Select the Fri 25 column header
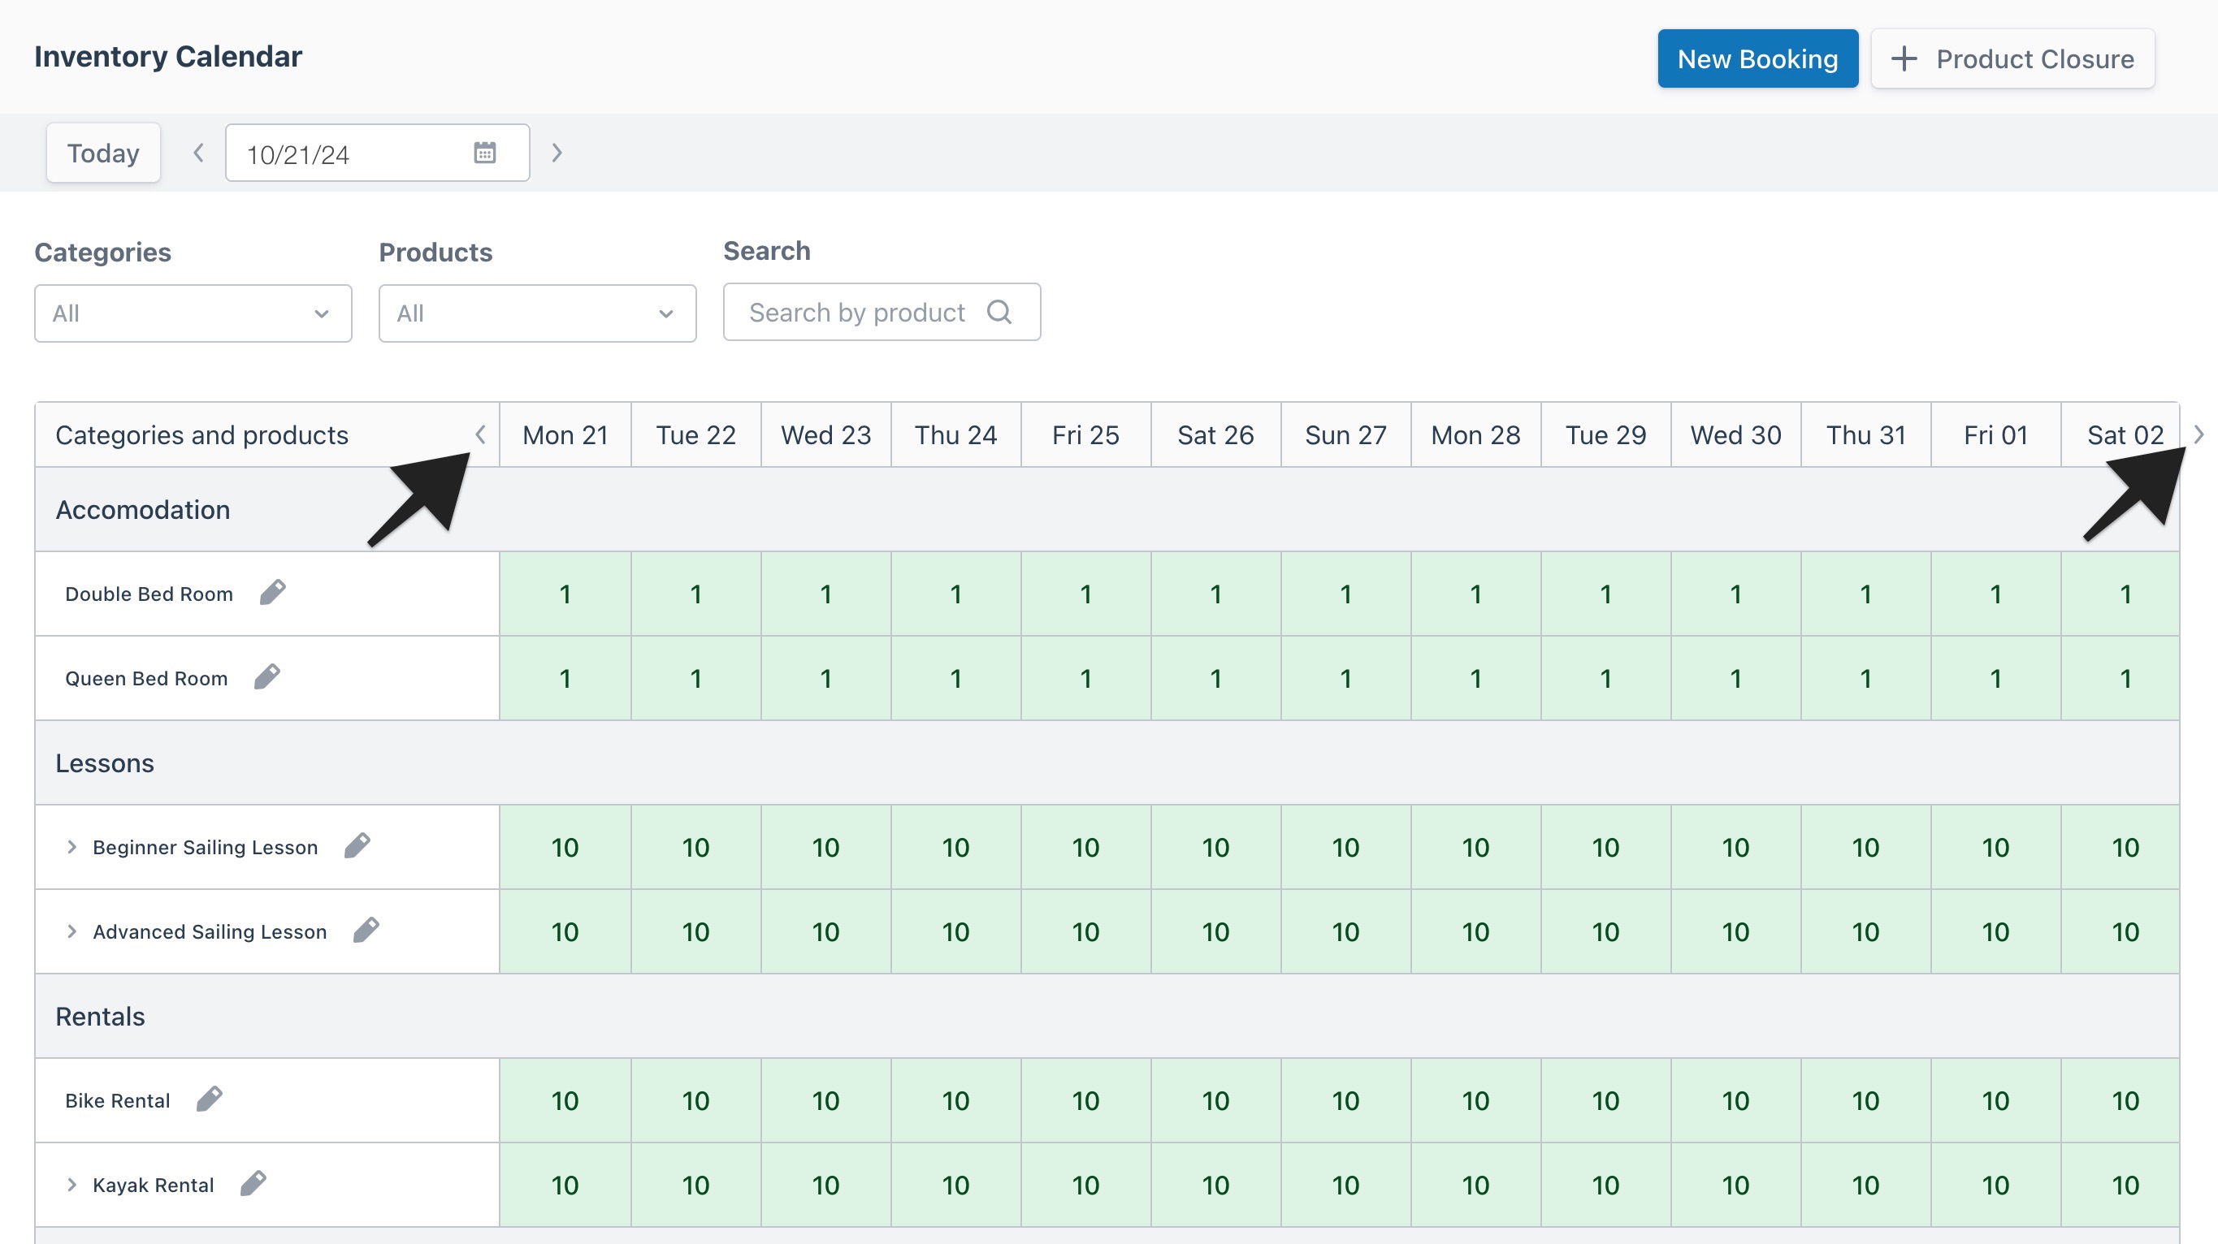 click(1085, 434)
